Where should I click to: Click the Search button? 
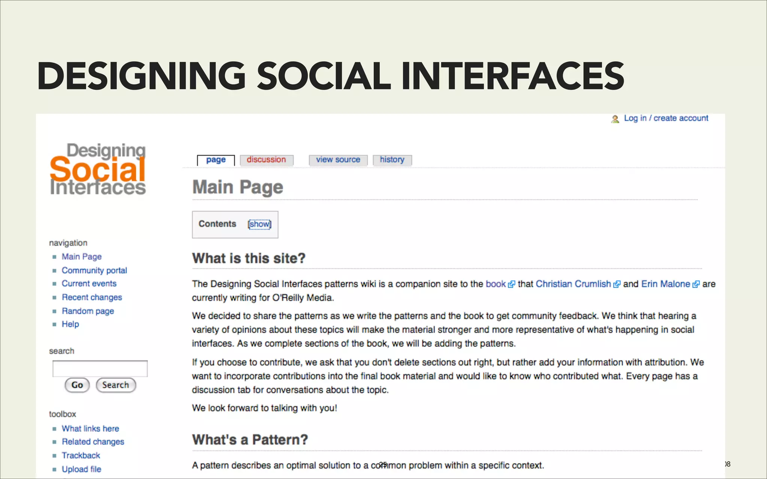tap(116, 385)
